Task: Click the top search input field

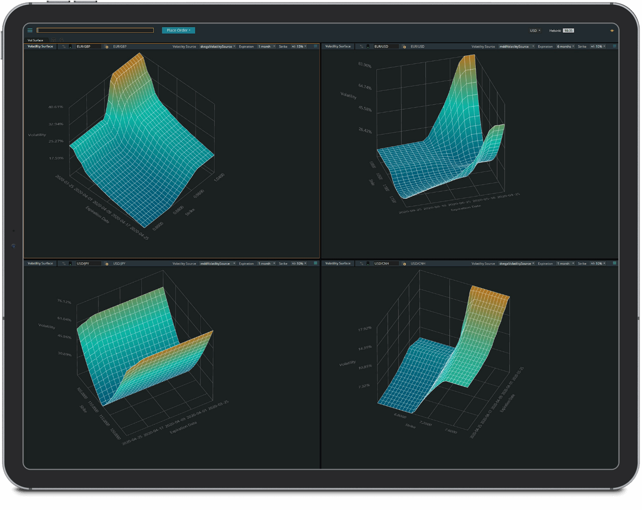Action: (95, 30)
